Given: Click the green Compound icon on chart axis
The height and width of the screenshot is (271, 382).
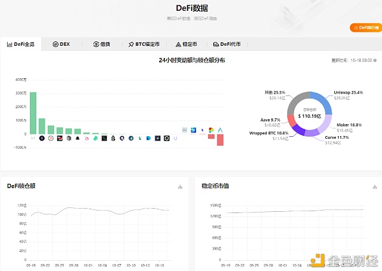Looking at the screenshot, I should [x=95, y=138].
